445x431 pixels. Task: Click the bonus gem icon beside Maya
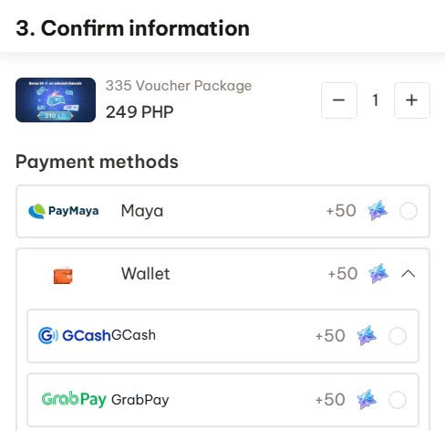pos(378,210)
